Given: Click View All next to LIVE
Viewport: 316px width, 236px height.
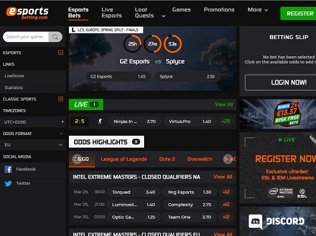Looking at the screenshot, I should 224,105.
